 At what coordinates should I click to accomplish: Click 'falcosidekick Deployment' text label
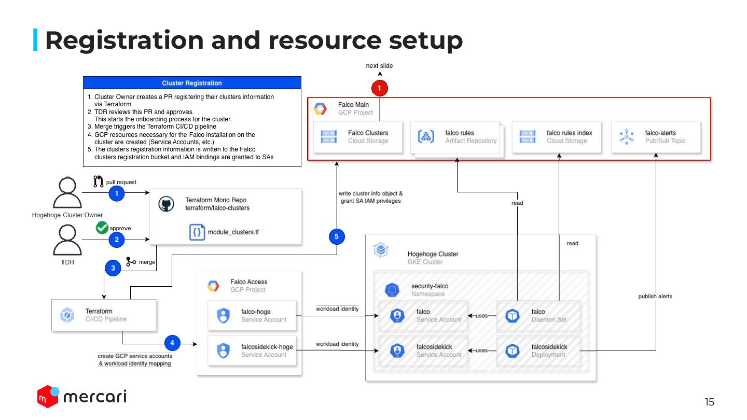click(549, 351)
